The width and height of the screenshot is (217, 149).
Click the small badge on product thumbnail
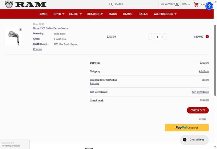pyautogui.click(x=20, y=29)
